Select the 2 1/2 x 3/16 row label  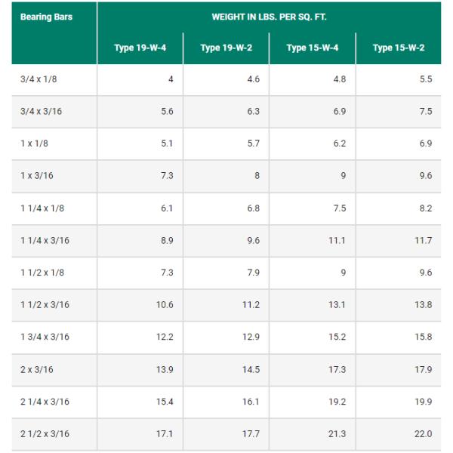coord(45,433)
